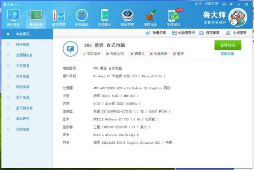Click the 保存截屏 camera icon
The width and height of the screenshot is (254, 170).
[x=202, y=33]
